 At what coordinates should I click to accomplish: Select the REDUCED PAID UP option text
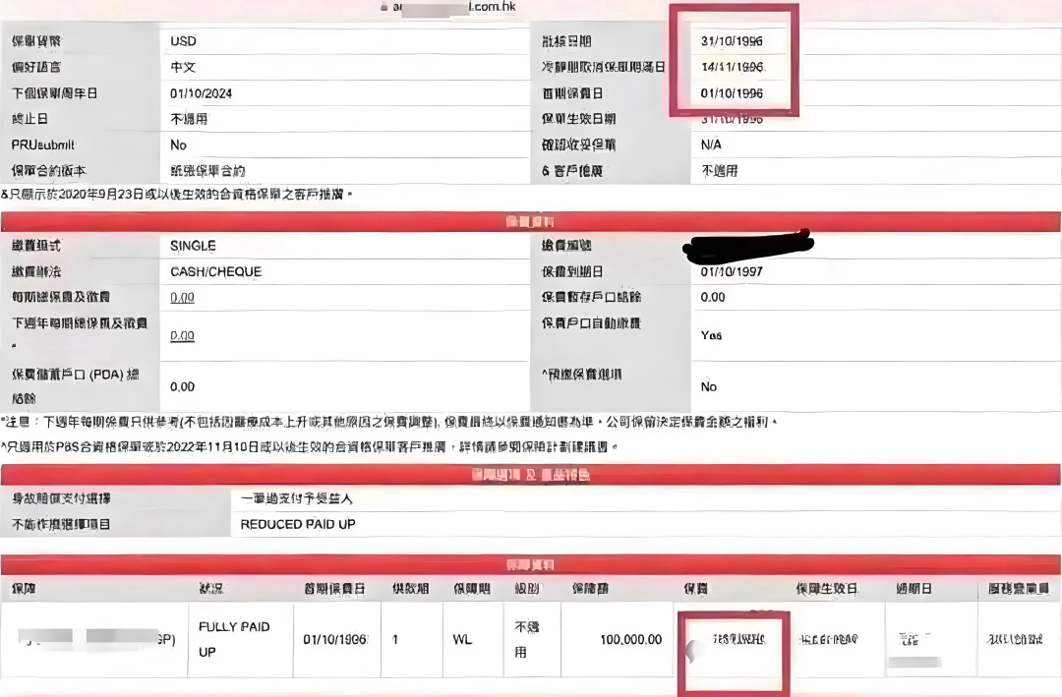298,524
